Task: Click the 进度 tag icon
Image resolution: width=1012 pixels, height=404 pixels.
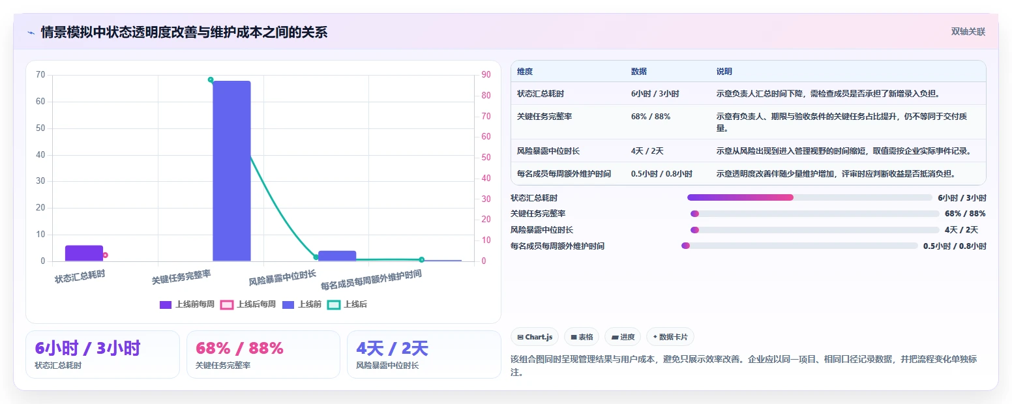Action: tap(614, 338)
